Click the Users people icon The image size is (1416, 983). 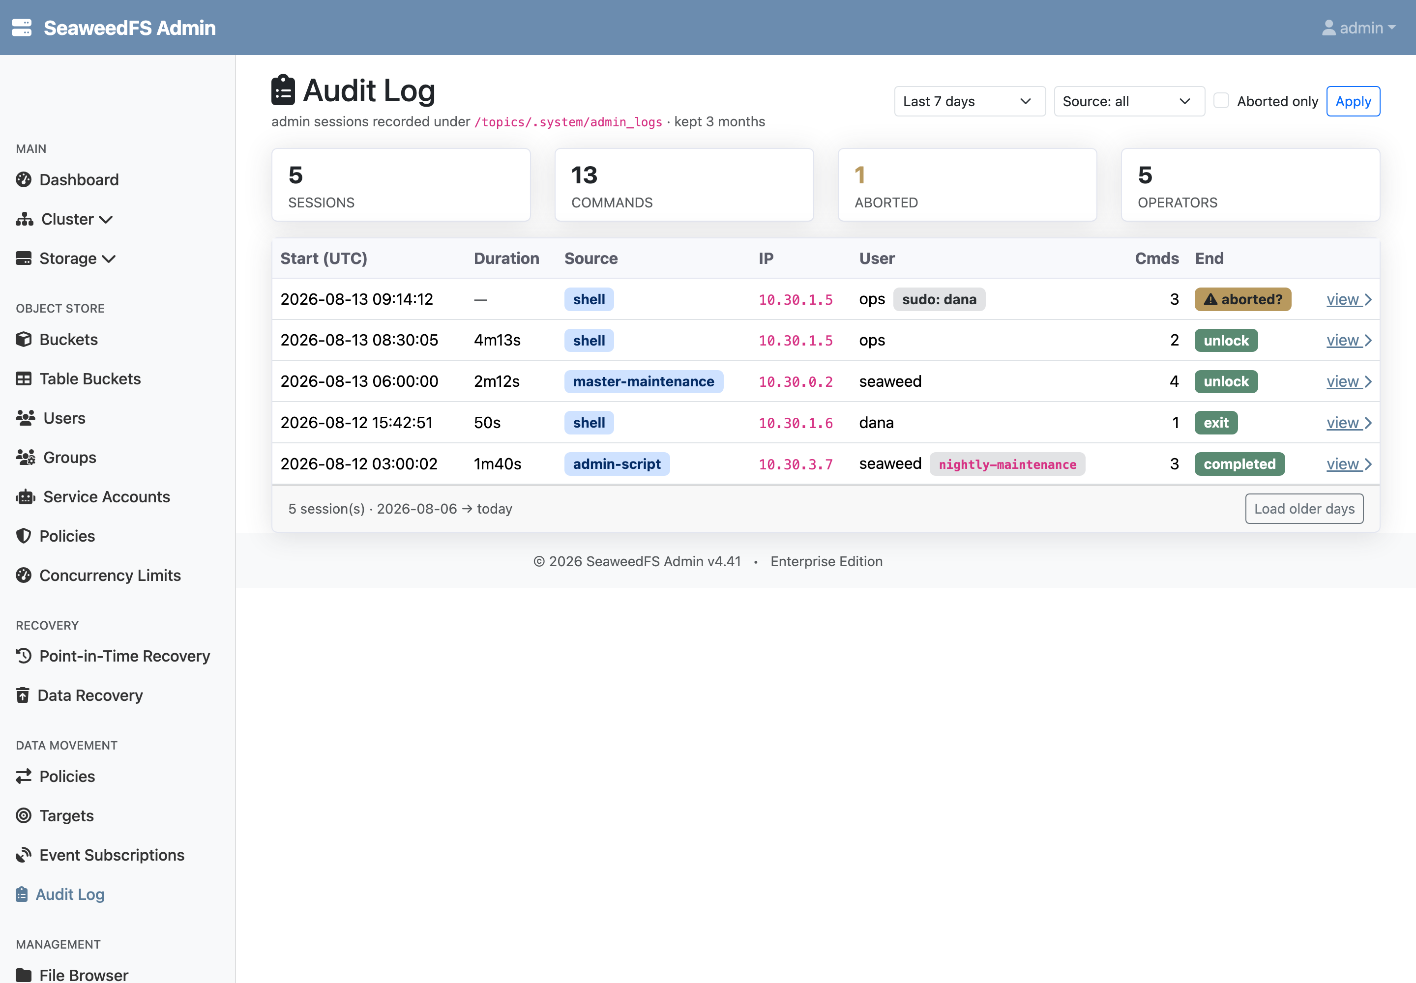25,418
